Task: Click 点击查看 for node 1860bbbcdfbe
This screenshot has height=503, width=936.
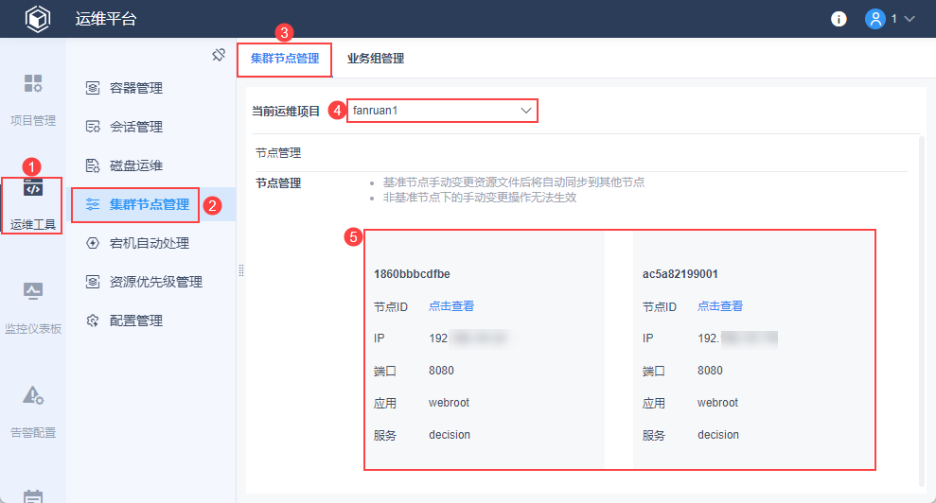Action: tap(451, 306)
